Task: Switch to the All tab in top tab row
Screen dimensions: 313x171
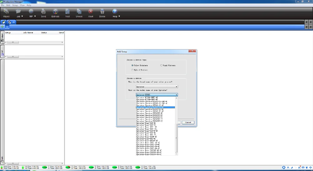Action: tap(11, 22)
